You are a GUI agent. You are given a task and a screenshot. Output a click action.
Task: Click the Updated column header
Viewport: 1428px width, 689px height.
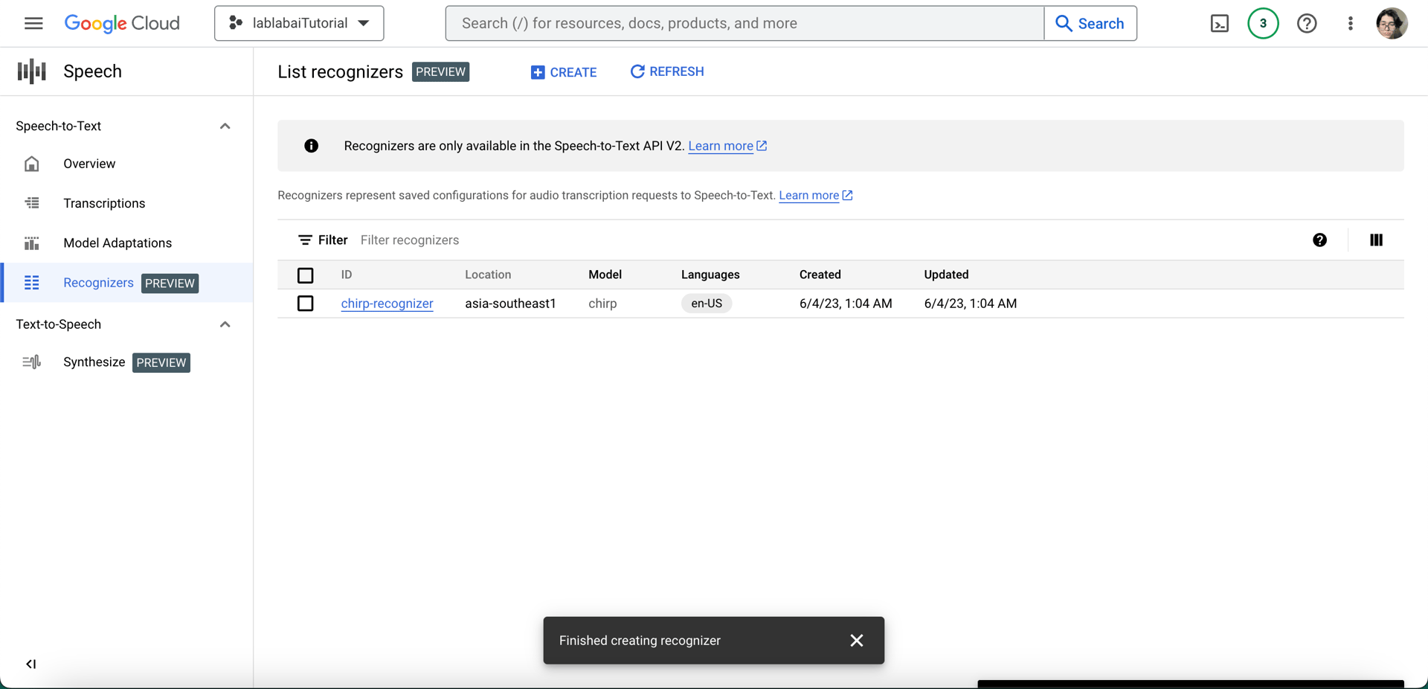(946, 275)
